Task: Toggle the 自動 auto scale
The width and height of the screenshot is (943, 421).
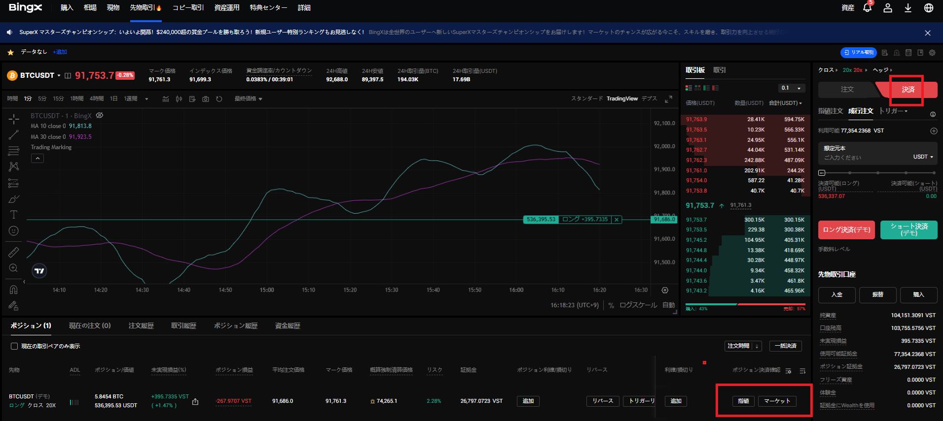Action: click(669, 305)
